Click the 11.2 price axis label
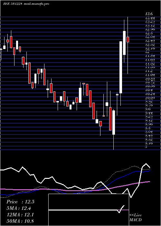Viewport: 161px width, 226px height. tap(149, 71)
